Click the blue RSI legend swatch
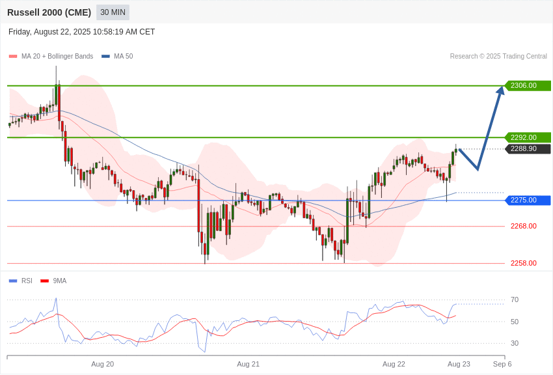The height and width of the screenshot is (375, 553). pos(13,281)
